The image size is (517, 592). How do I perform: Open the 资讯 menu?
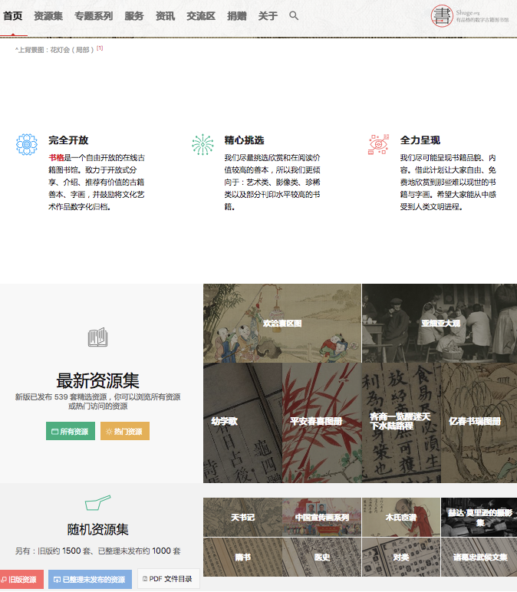tap(166, 16)
